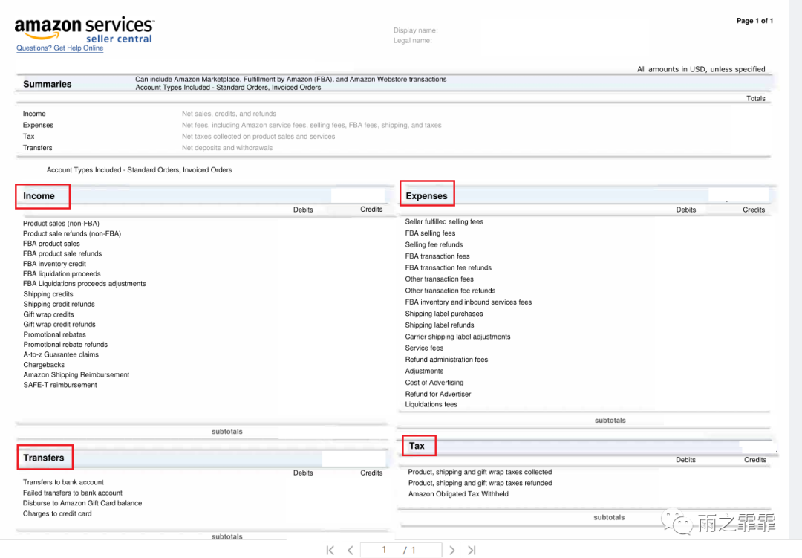The image size is (802, 558).
Task: Select 'Liquidations fees' line
Action: pos(431,404)
